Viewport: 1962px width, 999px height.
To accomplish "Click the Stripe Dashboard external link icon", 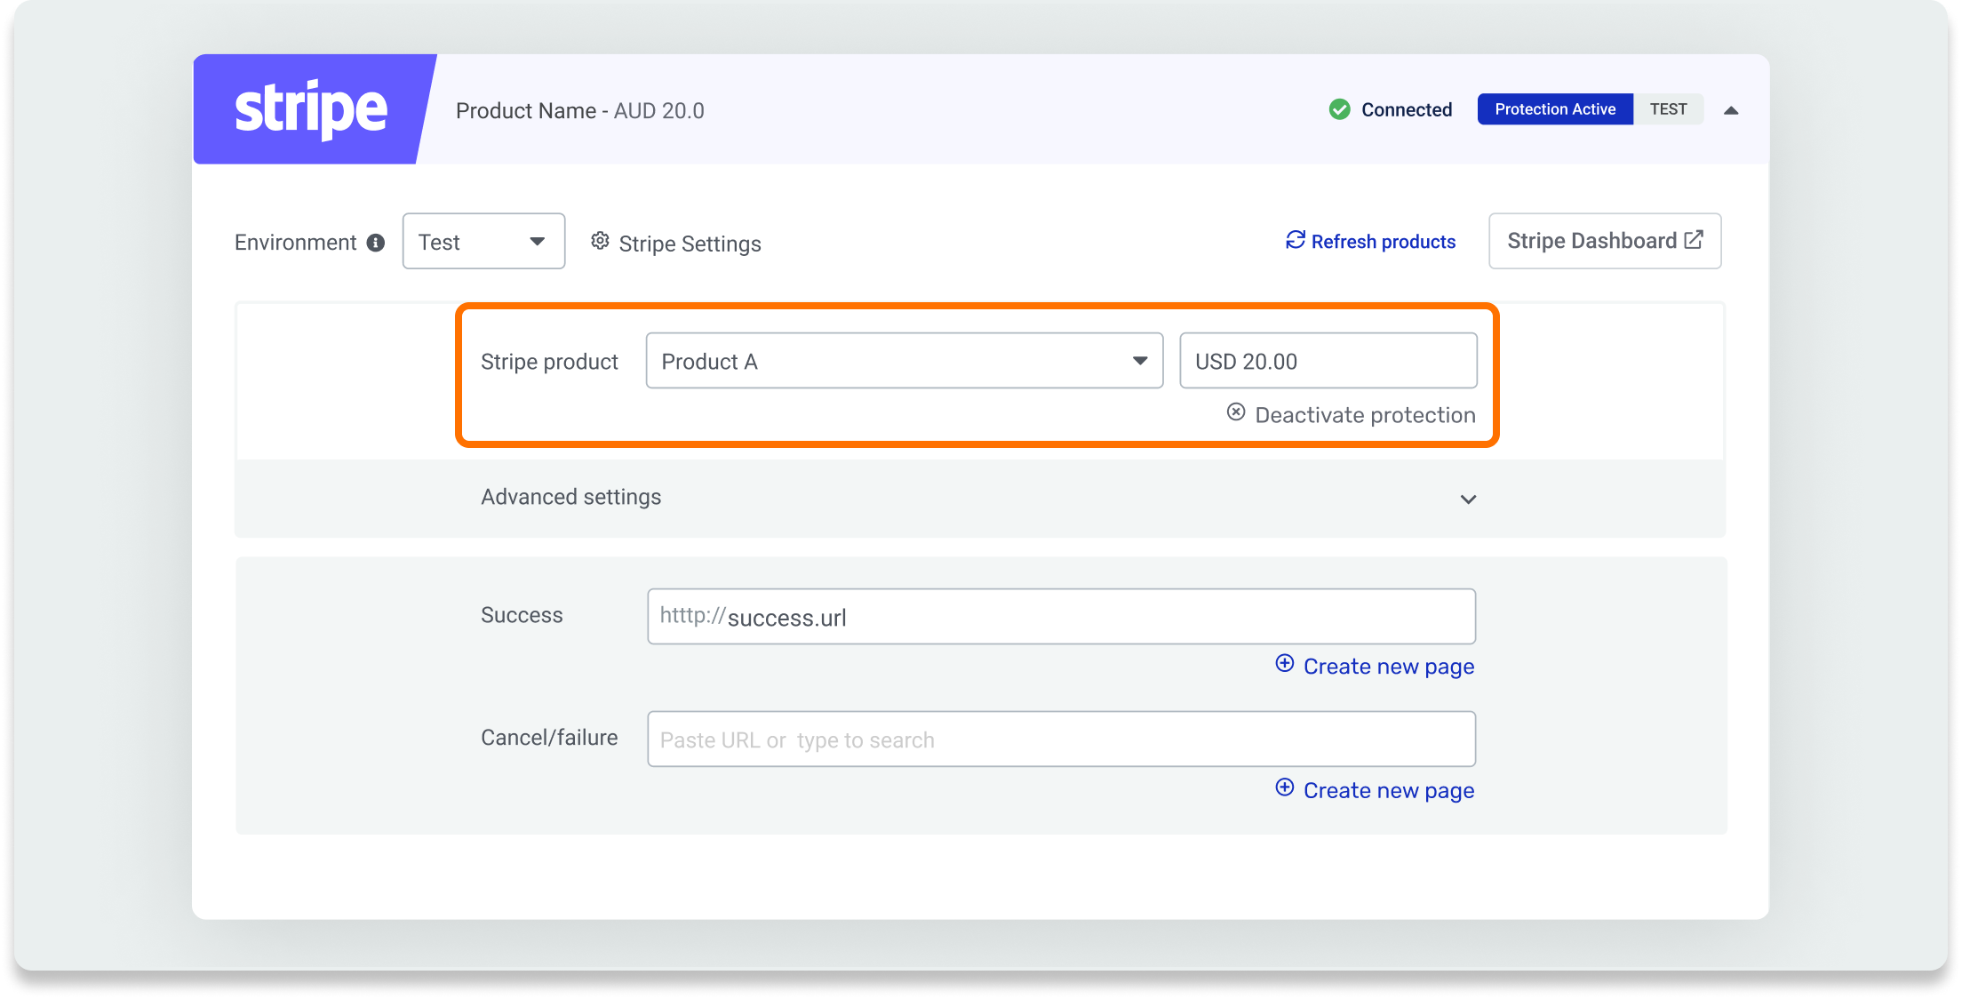I will (1694, 239).
